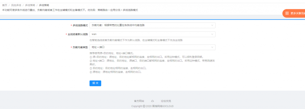Click the grid icon on the orange button
The height and width of the screenshot is (109, 305).
(287, 13)
